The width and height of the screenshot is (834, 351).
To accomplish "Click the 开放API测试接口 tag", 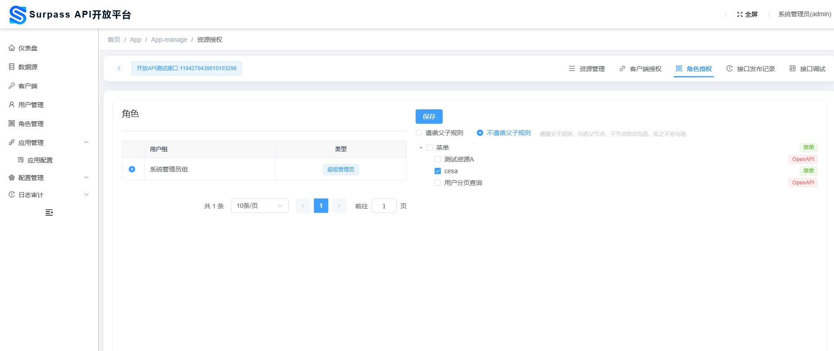I will pos(186,68).
